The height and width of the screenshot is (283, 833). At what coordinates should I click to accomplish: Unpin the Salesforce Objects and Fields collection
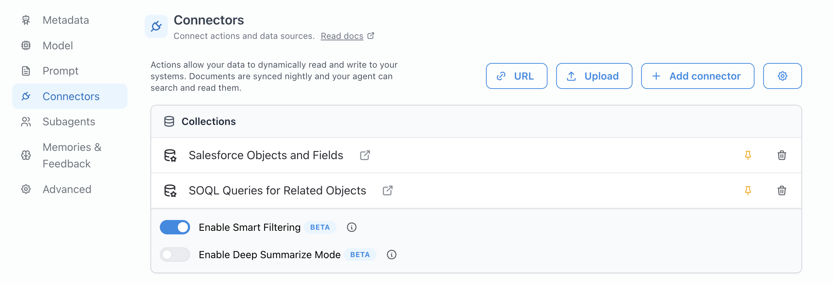pyautogui.click(x=748, y=155)
